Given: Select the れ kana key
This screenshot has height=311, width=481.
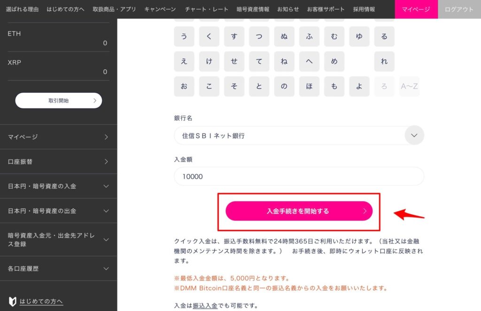Looking at the screenshot, I should pos(384,61).
